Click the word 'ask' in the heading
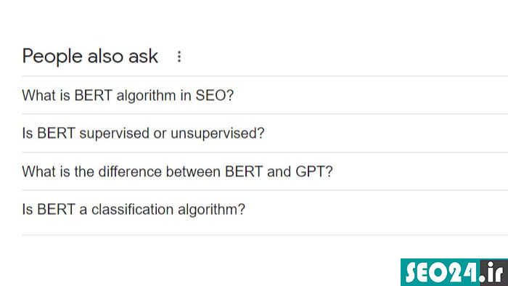Viewport: 508px width, 286px height. click(143, 57)
